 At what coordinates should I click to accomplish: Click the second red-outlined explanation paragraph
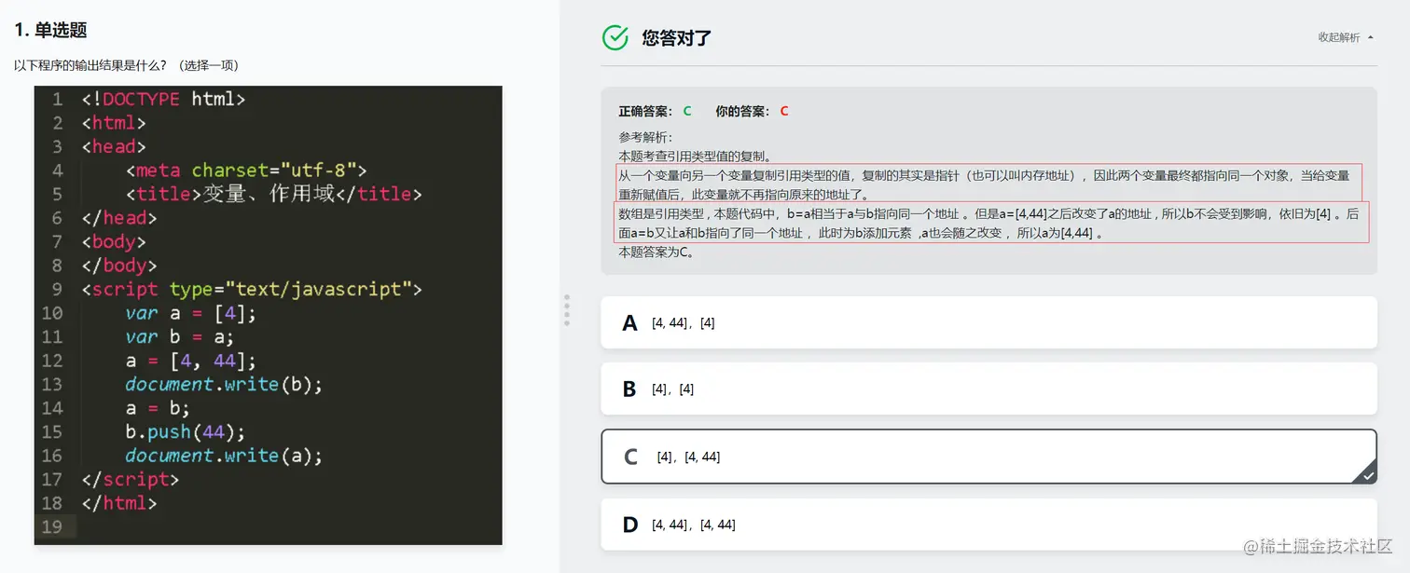(x=990, y=223)
